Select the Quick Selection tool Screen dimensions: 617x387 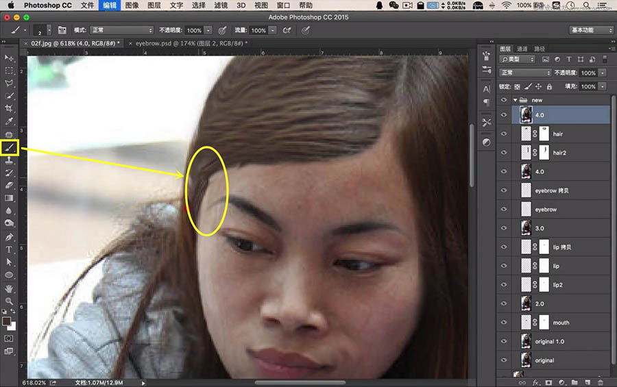tap(9, 96)
